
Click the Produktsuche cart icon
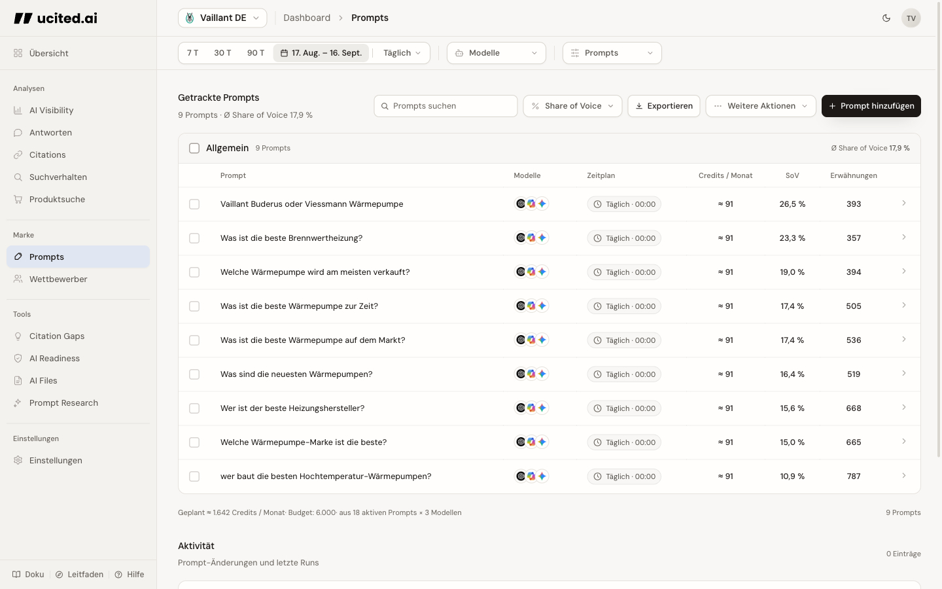pyautogui.click(x=18, y=200)
